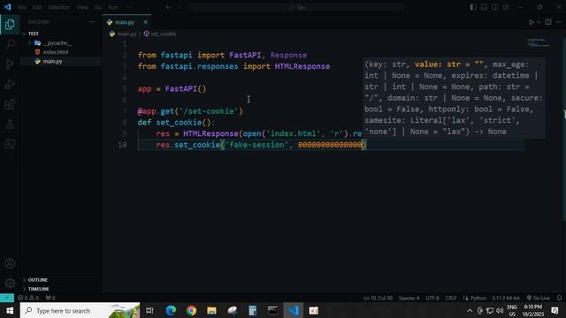Go forward with the navigation arrow
The image size is (566, 318).
(180, 7)
